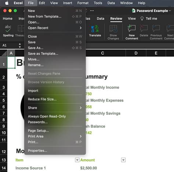Open the Passwords… dialog
Viewport: 174px width, 172px height.
55,122
